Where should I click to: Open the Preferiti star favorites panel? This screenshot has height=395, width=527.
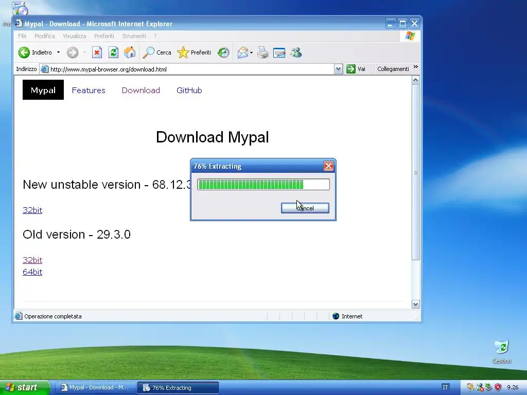point(183,52)
